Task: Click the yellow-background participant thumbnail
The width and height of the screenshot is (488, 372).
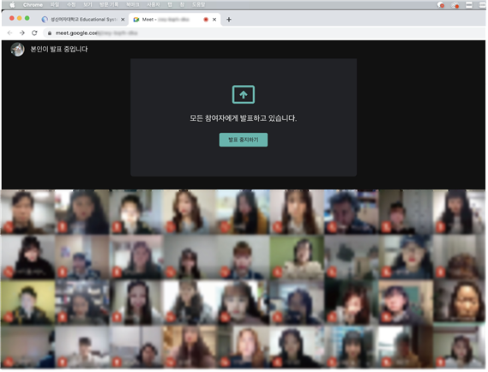Action: click(x=28, y=302)
